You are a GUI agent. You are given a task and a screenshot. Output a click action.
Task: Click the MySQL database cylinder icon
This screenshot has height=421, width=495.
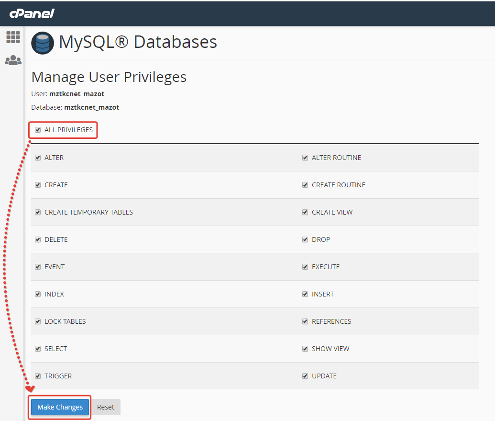43,44
